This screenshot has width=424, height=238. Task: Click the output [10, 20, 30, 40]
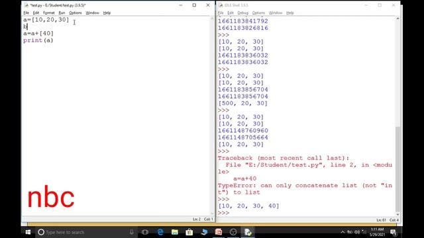[248, 206]
